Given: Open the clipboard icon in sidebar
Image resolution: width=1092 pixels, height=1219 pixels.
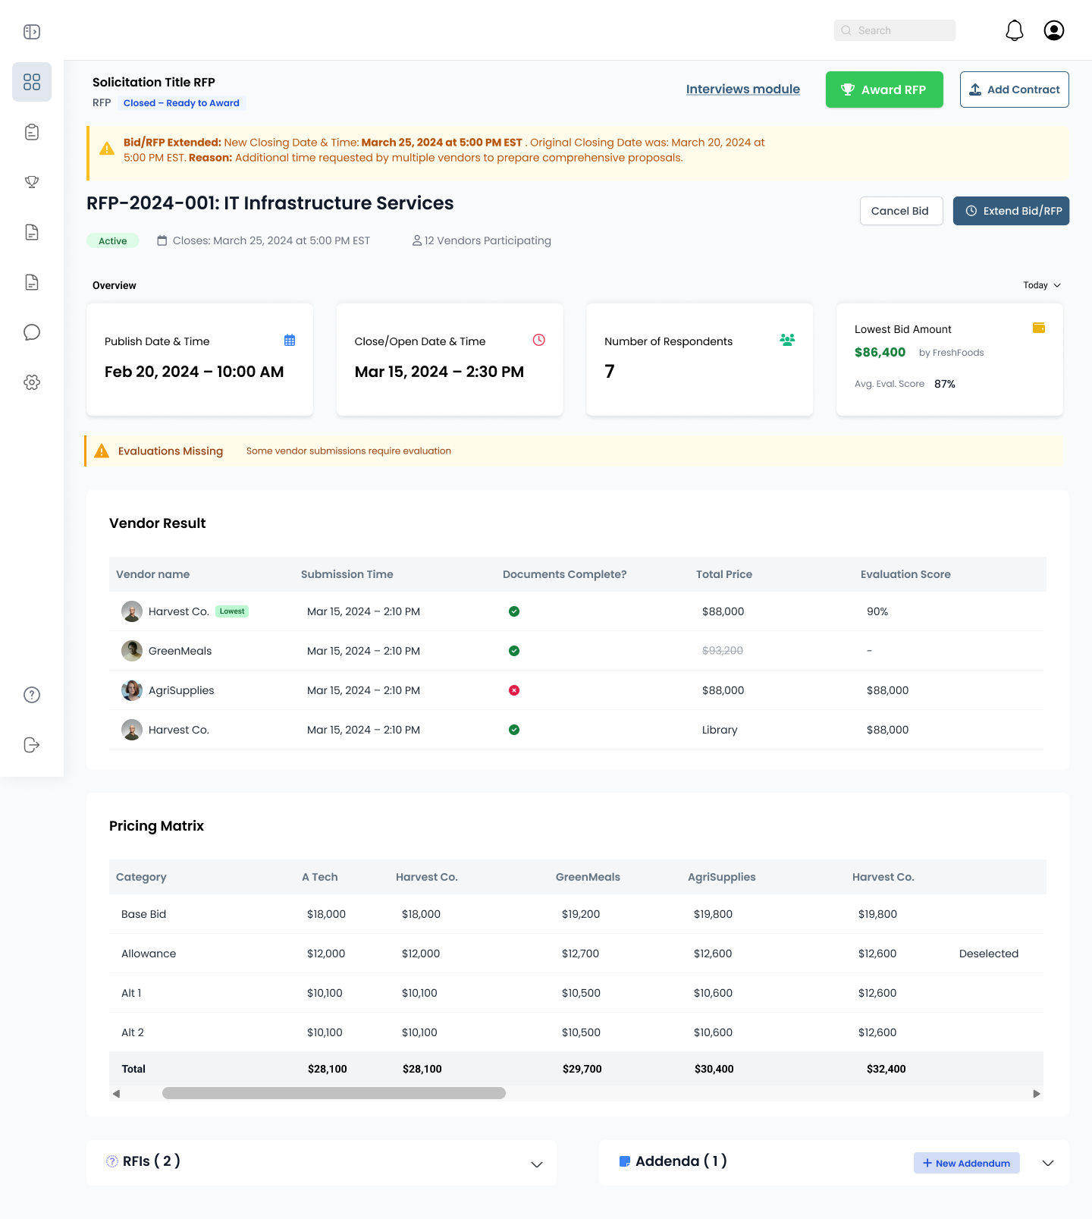Looking at the screenshot, I should (32, 132).
